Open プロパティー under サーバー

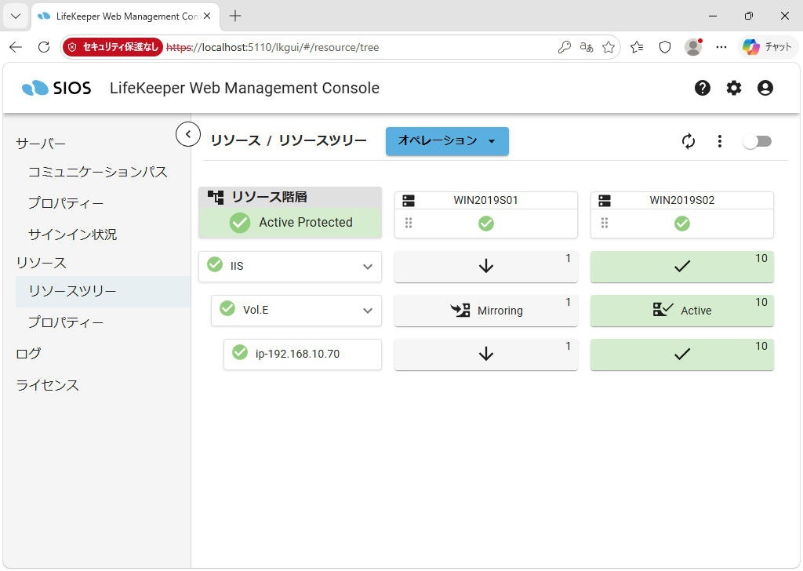(x=66, y=203)
